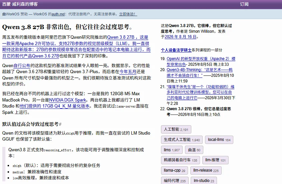Select the 生成式人工智能 1,940 tag
The width and height of the screenshot is (282, 184).
pos(182,140)
